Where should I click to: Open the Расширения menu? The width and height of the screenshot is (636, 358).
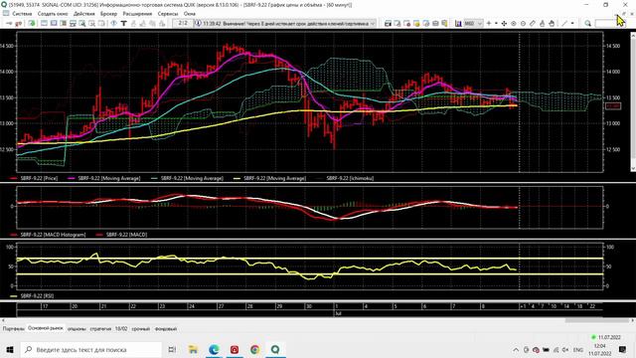(x=137, y=14)
